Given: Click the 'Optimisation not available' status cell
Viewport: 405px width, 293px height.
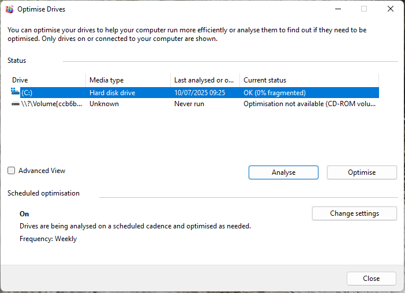Looking at the screenshot, I should 310,104.
